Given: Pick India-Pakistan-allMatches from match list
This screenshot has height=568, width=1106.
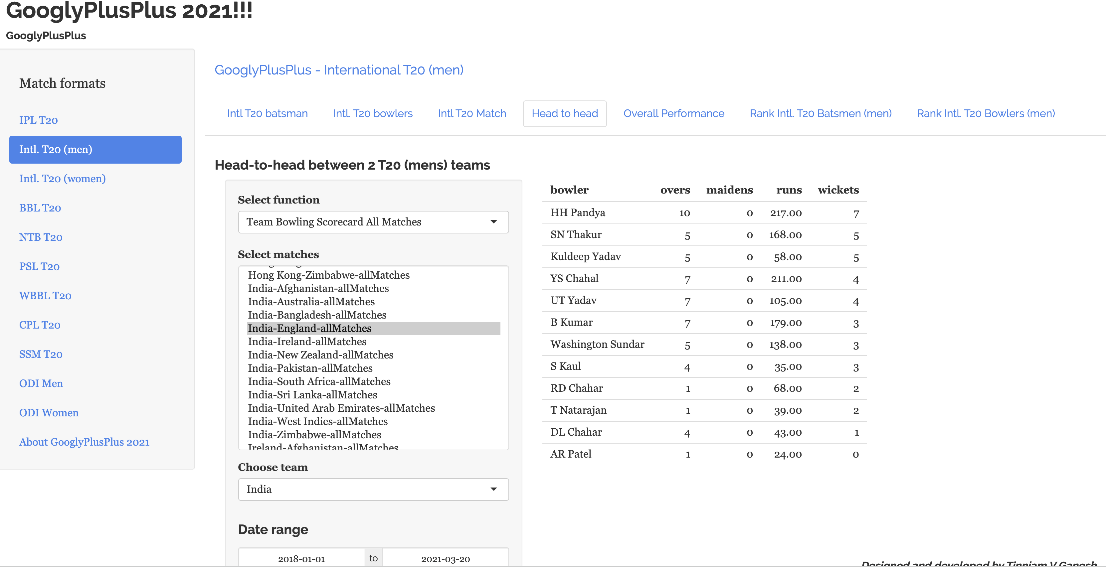Looking at the screenshot, I should [310, 368].
